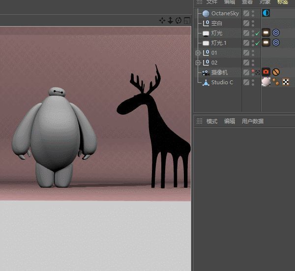Click the layer square for OctaneSky
This screenshot has width=295, height=271.
(246, 13)
